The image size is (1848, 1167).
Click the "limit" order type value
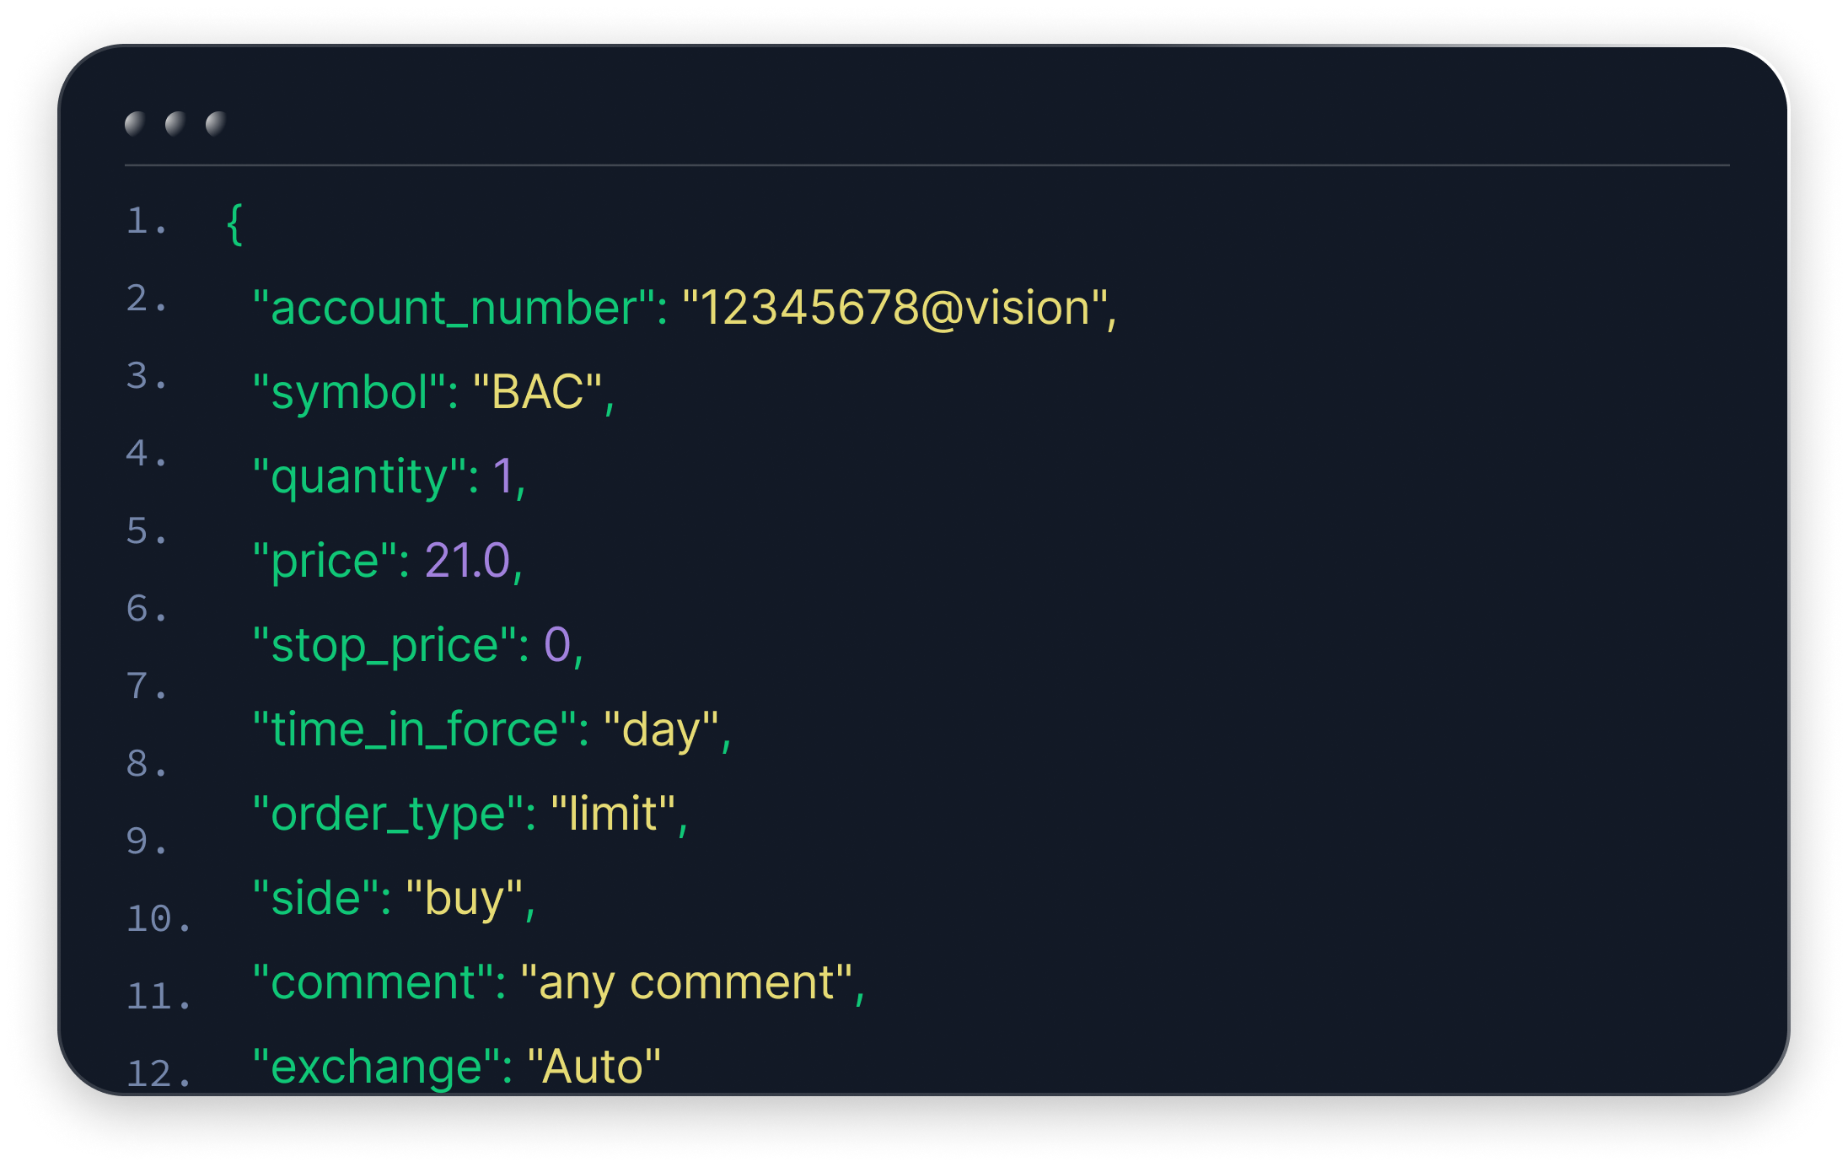(613, 815)
